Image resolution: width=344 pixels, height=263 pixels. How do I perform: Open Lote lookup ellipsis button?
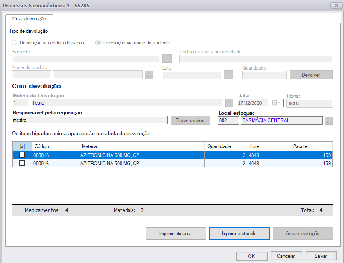[228, 75]
